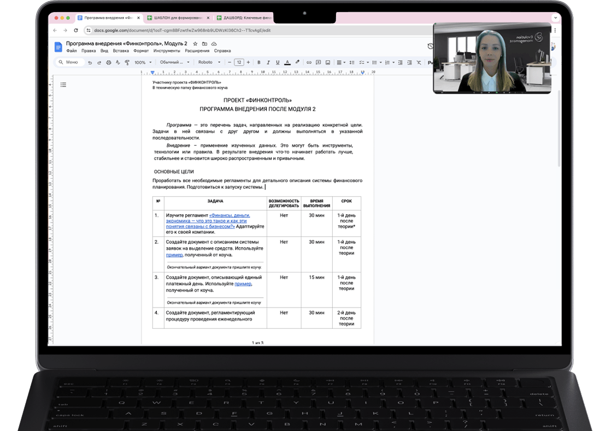Increase font size with plus button
The height and width of the screenshot is (431, 611).
(x=248, y=62)
